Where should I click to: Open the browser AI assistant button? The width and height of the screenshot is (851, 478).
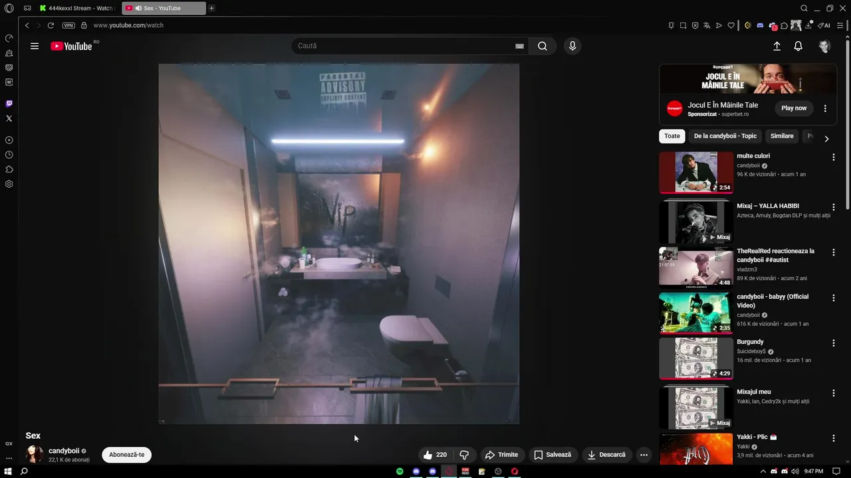click(825, 25)
